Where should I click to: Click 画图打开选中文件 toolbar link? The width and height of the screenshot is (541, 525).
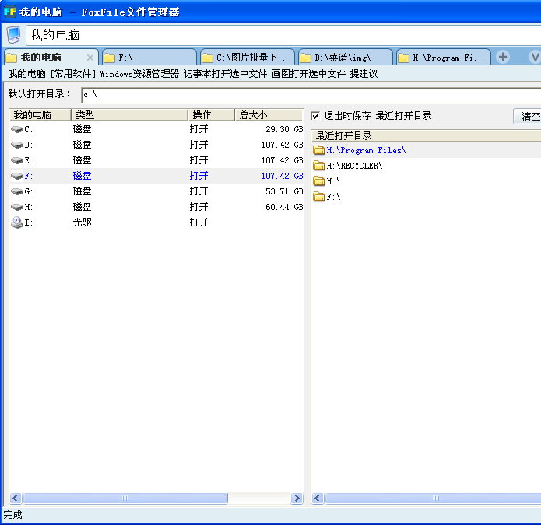(308, 74)
